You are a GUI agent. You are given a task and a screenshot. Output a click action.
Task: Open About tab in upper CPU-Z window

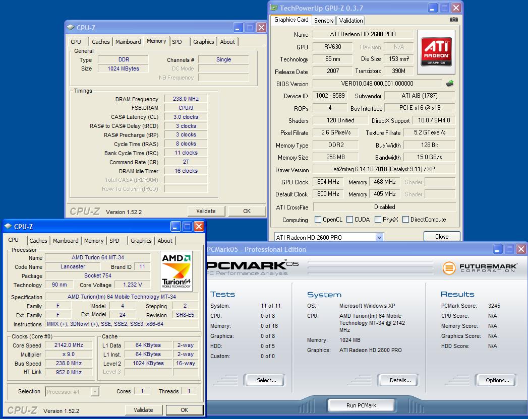227,42
